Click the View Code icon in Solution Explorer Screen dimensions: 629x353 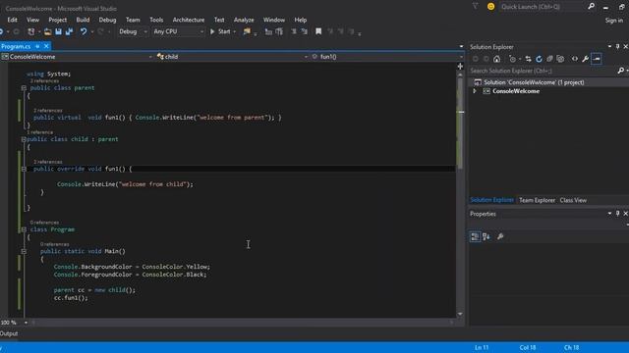point(575,59)
